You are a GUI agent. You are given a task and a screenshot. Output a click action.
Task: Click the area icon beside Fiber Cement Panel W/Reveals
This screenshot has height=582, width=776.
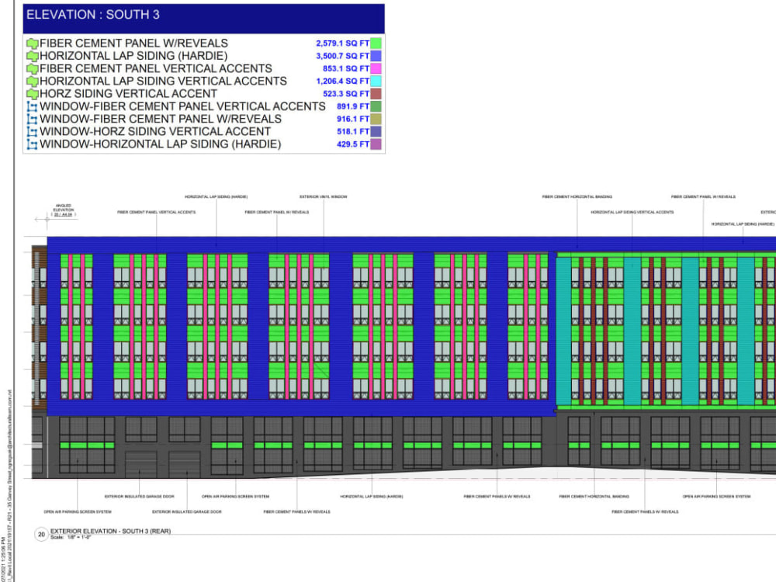(32, 43)
